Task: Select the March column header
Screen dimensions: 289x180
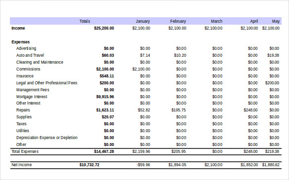Action: (216, 21)
